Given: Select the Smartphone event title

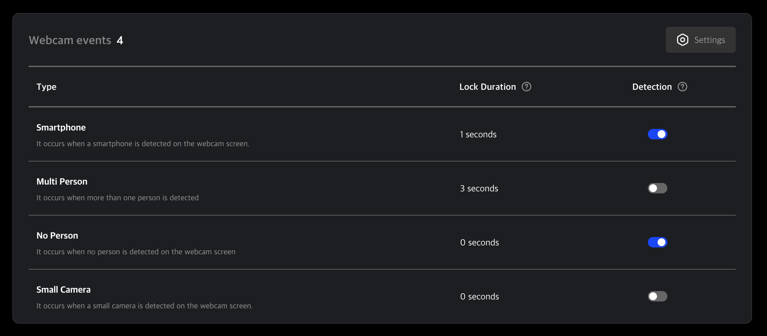Looking at the screenshot, I should [61, 127].
